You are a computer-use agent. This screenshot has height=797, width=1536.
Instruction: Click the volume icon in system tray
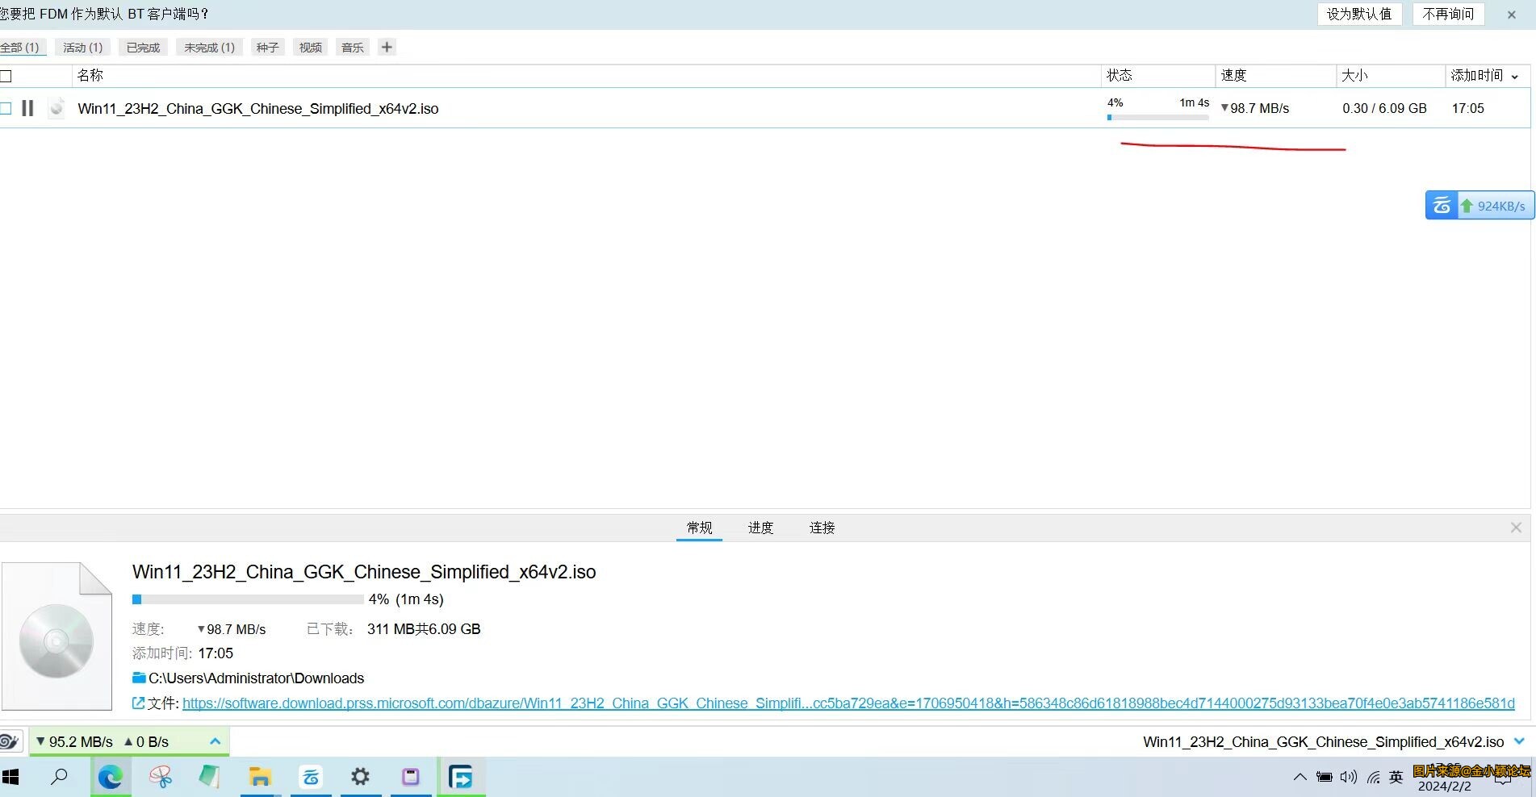point(1349,777)
